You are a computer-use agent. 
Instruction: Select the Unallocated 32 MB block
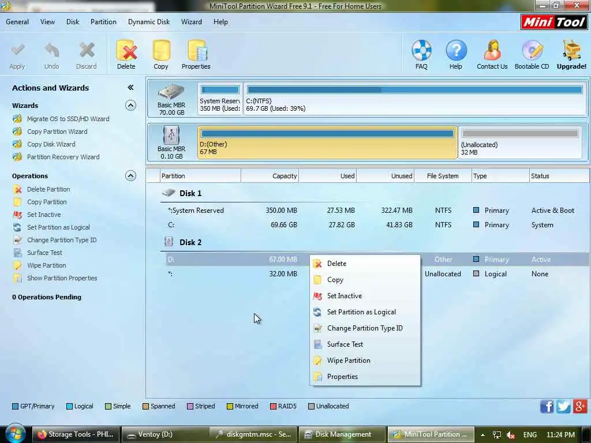coord(521,142)
